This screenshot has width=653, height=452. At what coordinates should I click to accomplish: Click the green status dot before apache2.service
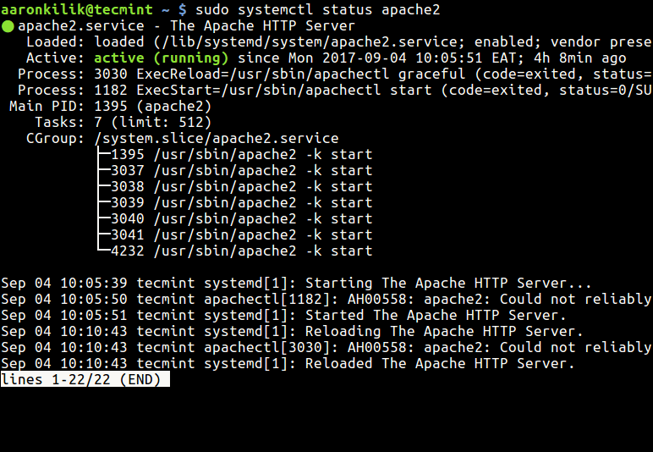click(x=8, y=26)
